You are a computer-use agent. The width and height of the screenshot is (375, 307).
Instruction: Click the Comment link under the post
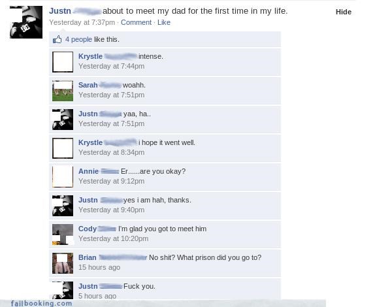[x=136, y=22]
